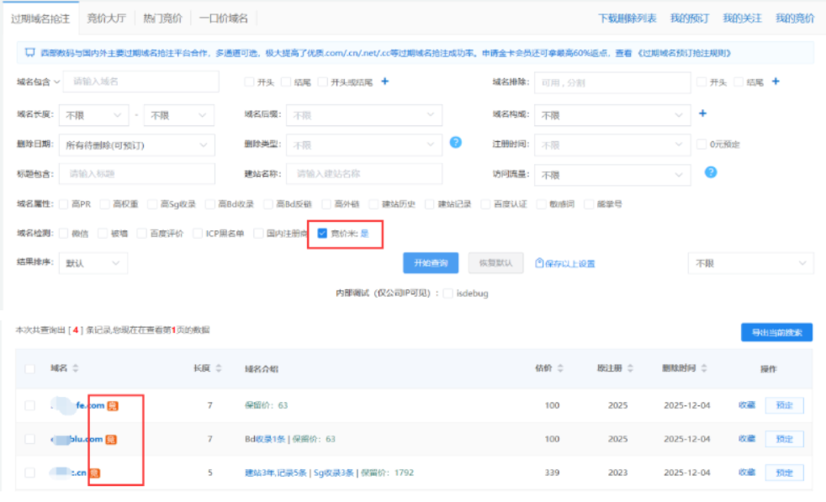Click the 开始查询 button

431,263
